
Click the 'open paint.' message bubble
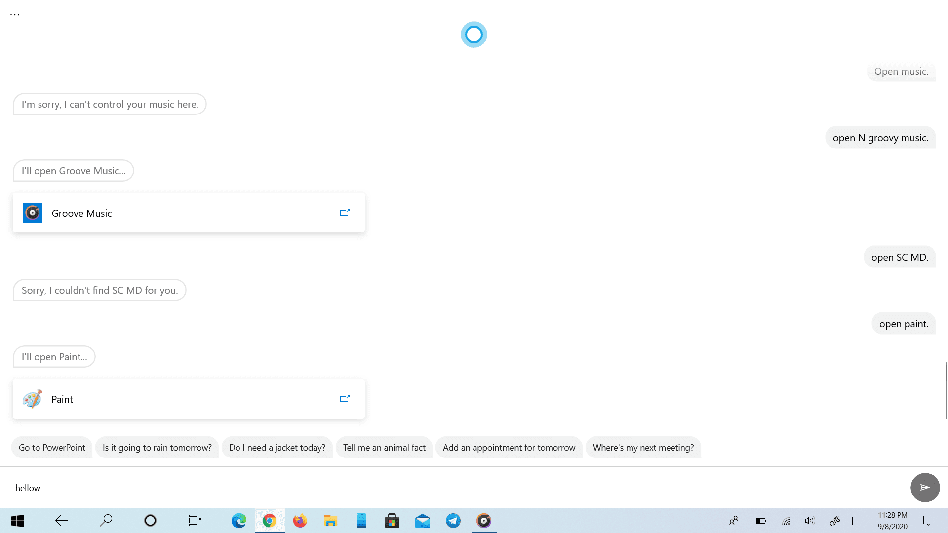pos(904,324)
